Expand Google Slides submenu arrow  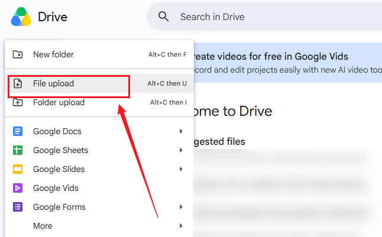point(181,169)
